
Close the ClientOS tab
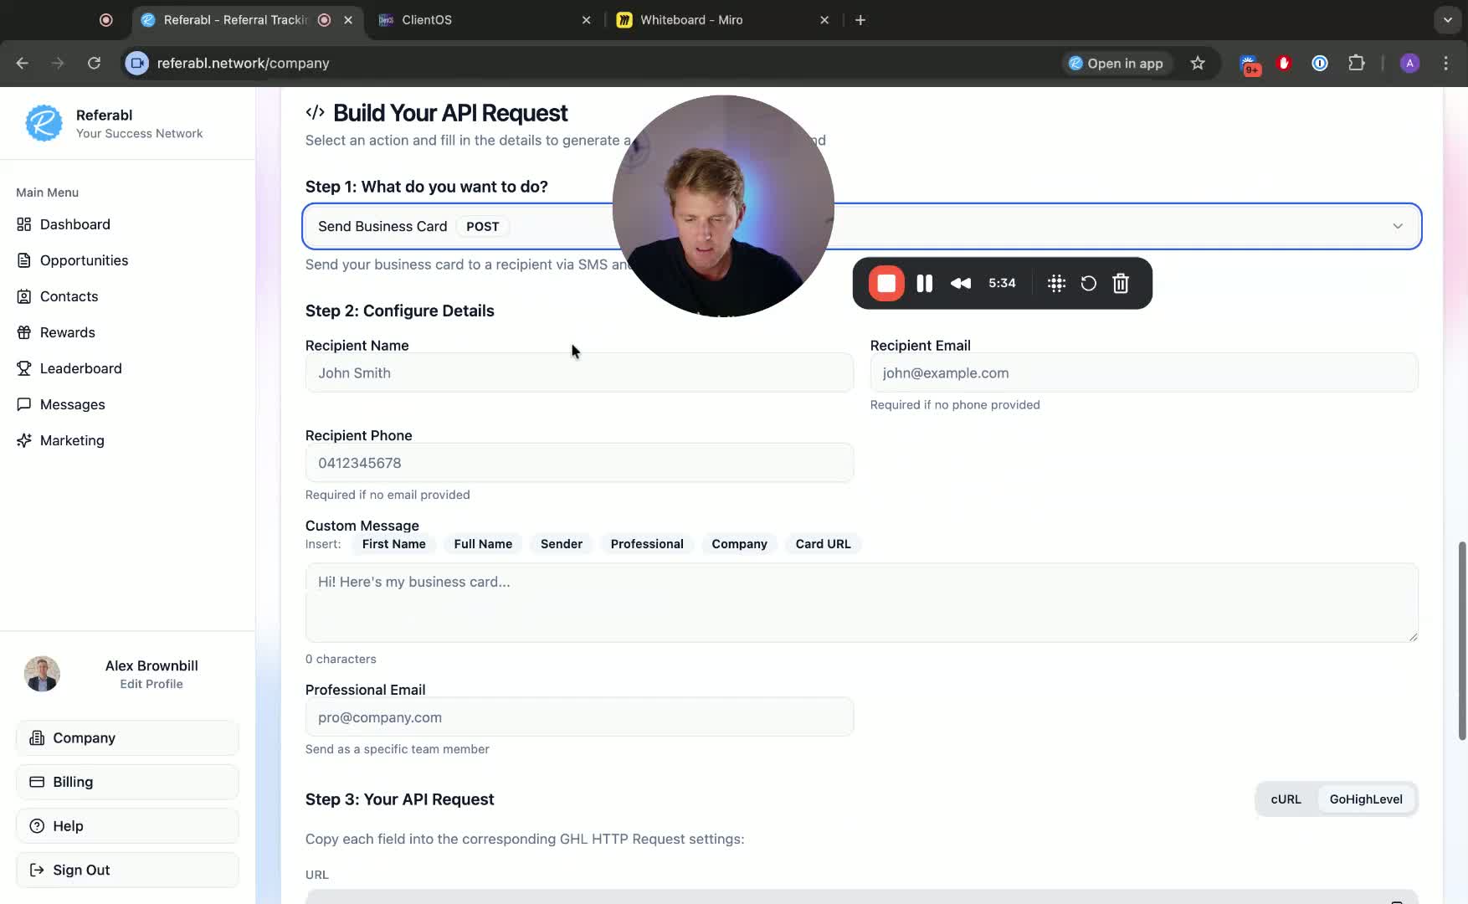(x=586, y=20)
